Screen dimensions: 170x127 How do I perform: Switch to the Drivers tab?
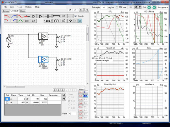(x=6, y=11)
